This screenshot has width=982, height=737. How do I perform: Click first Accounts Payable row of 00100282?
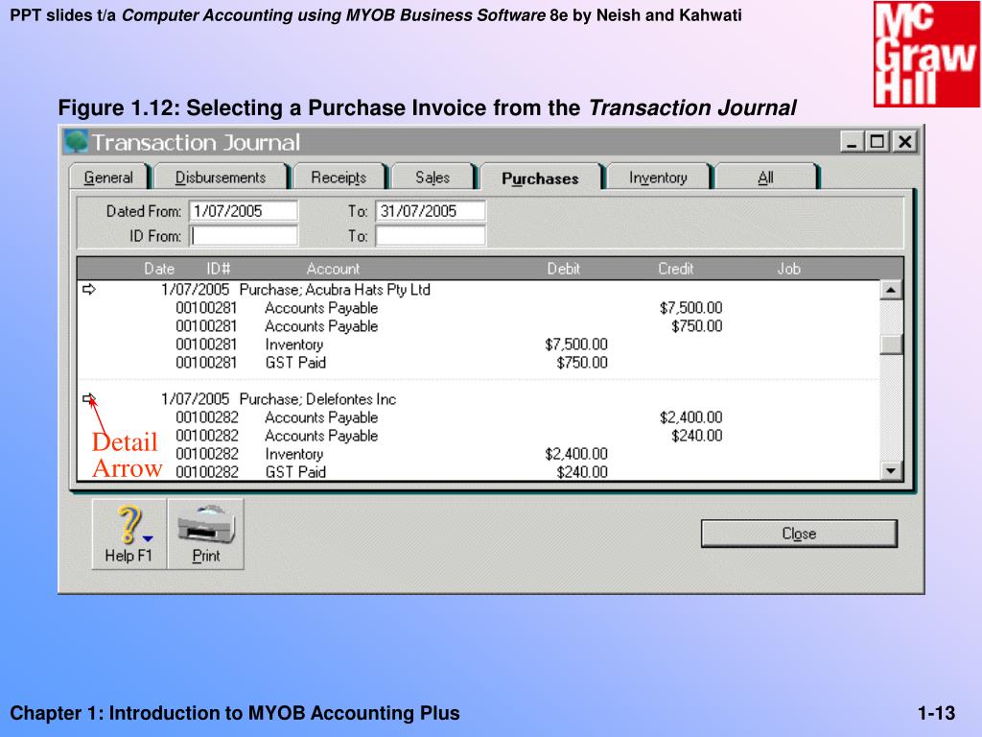click(479, 417)
